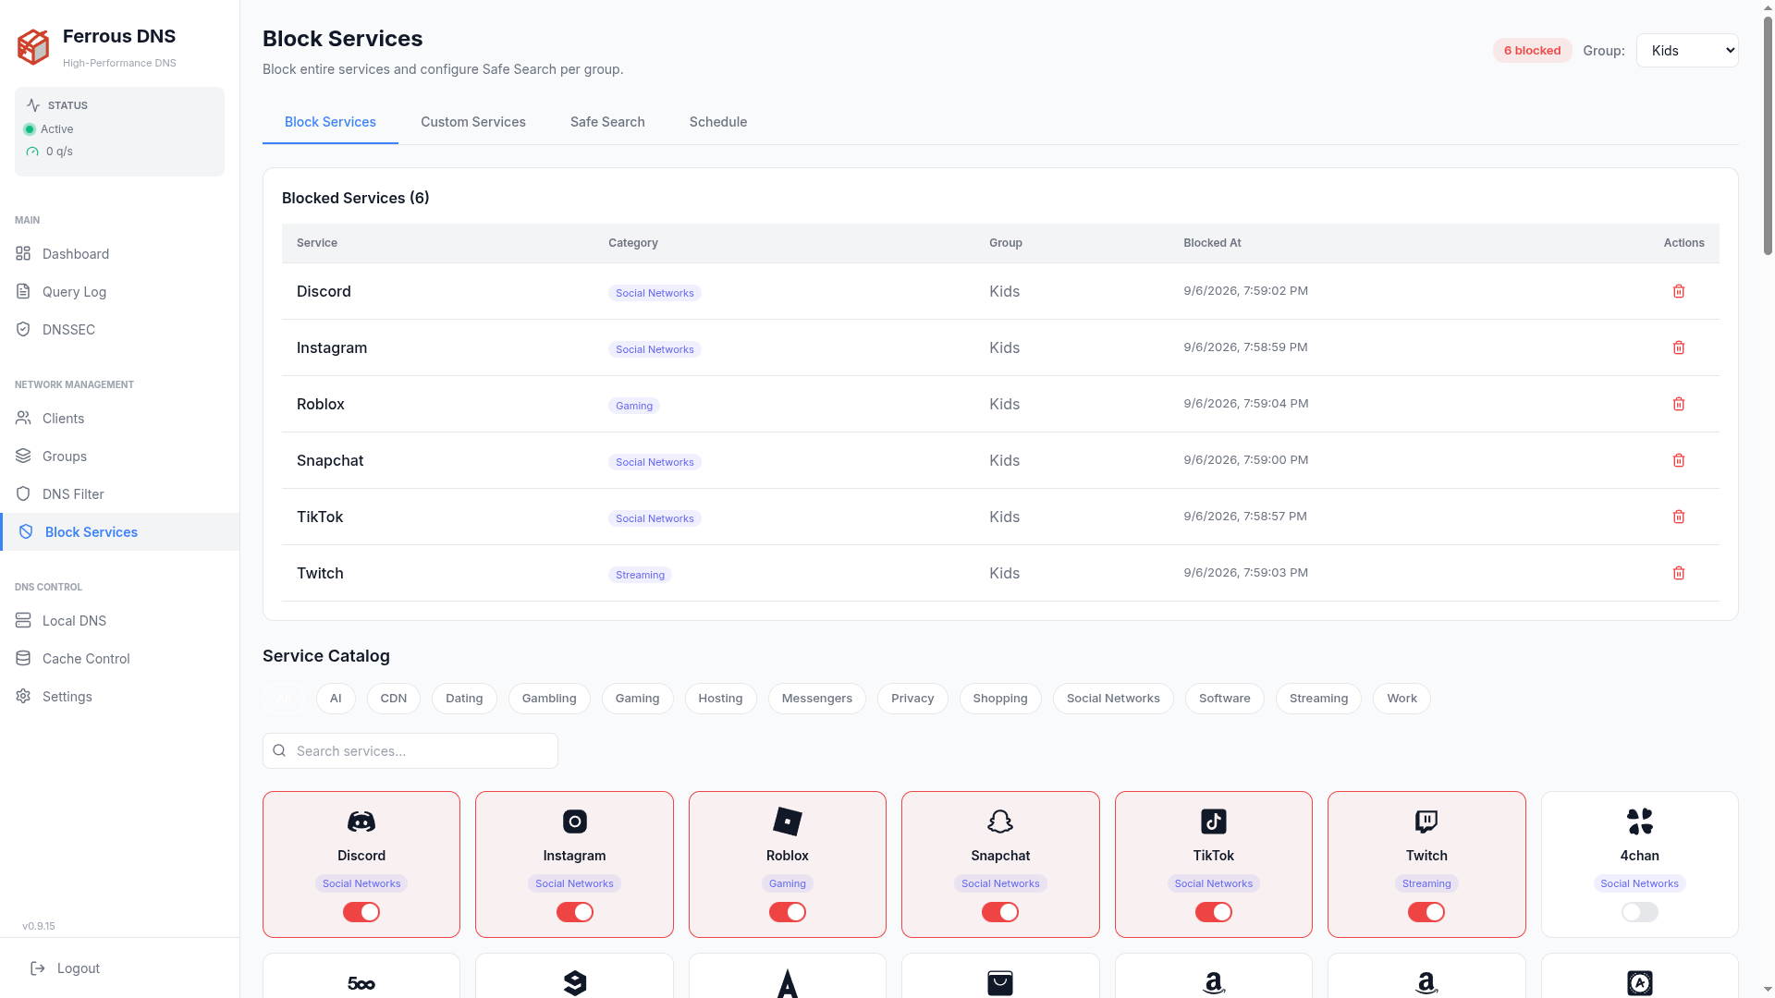Screen dimensions: 1775x998
Task: Click the Instagram logo in catalog
Action: pos(574,821)
